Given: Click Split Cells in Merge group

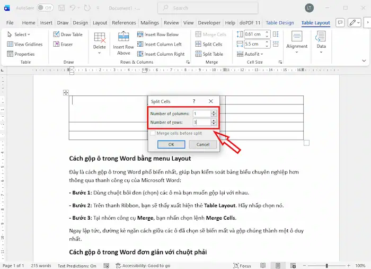Looking at the screenshot, I should coord(209,44).
